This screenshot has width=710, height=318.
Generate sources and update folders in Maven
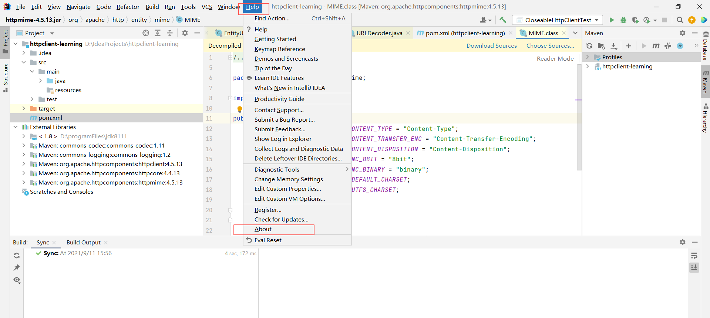601,46
